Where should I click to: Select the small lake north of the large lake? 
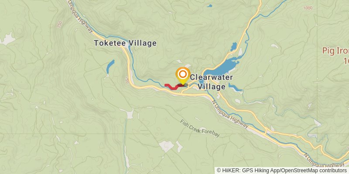[233, 47]
